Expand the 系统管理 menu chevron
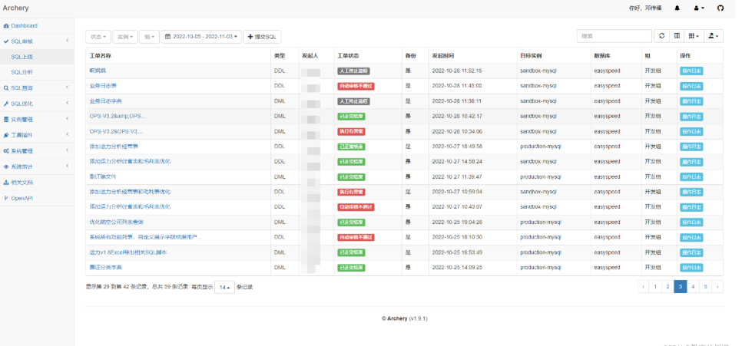The image size is (742, 346). (x=68, y=150)
